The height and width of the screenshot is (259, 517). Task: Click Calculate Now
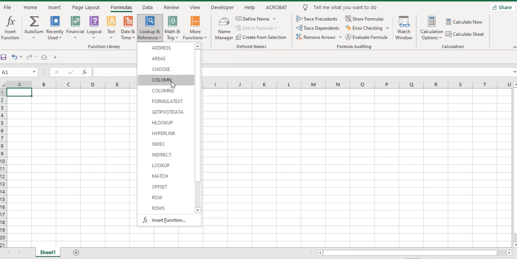coord(464,22)
